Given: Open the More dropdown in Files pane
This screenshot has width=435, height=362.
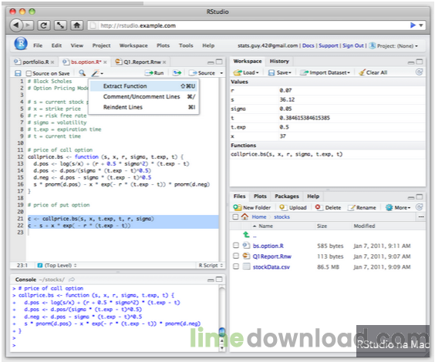Looking at the screenshot, I should coord(398,207).
